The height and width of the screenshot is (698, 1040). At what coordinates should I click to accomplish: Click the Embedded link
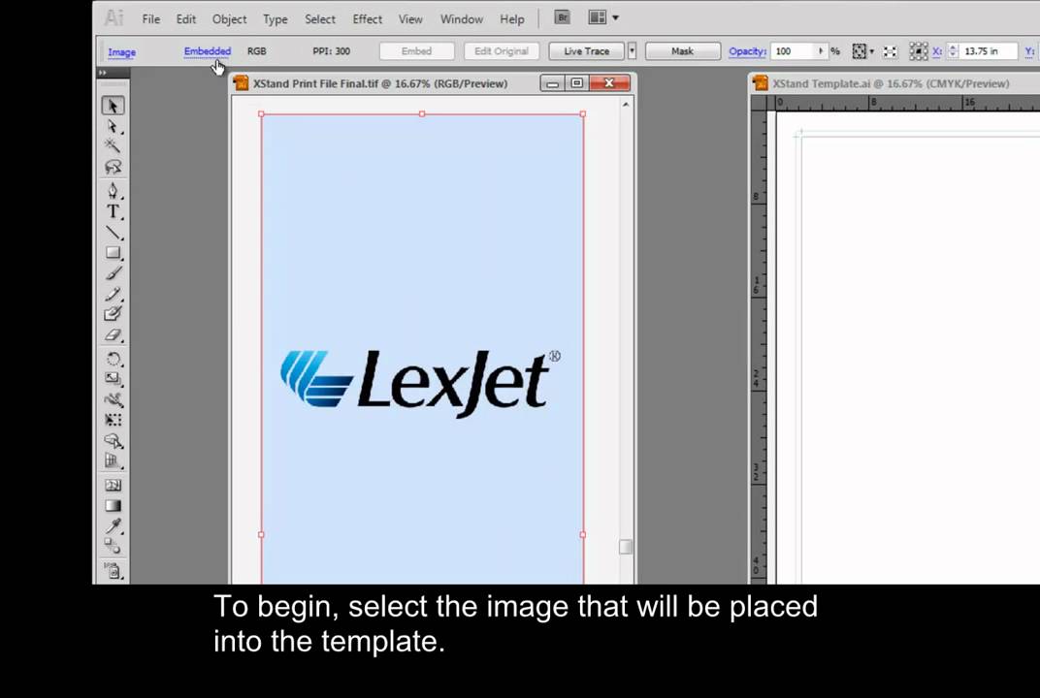pos(208,51)
